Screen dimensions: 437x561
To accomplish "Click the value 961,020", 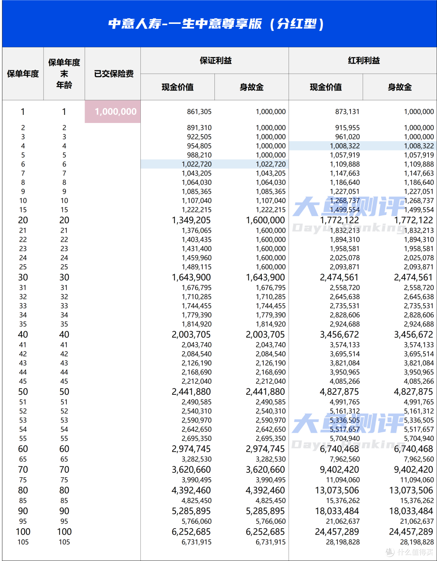I will click(347, 137).
